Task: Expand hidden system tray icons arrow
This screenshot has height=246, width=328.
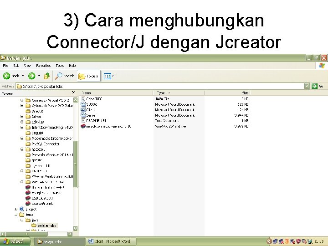Action: click(x=269, y=241)
